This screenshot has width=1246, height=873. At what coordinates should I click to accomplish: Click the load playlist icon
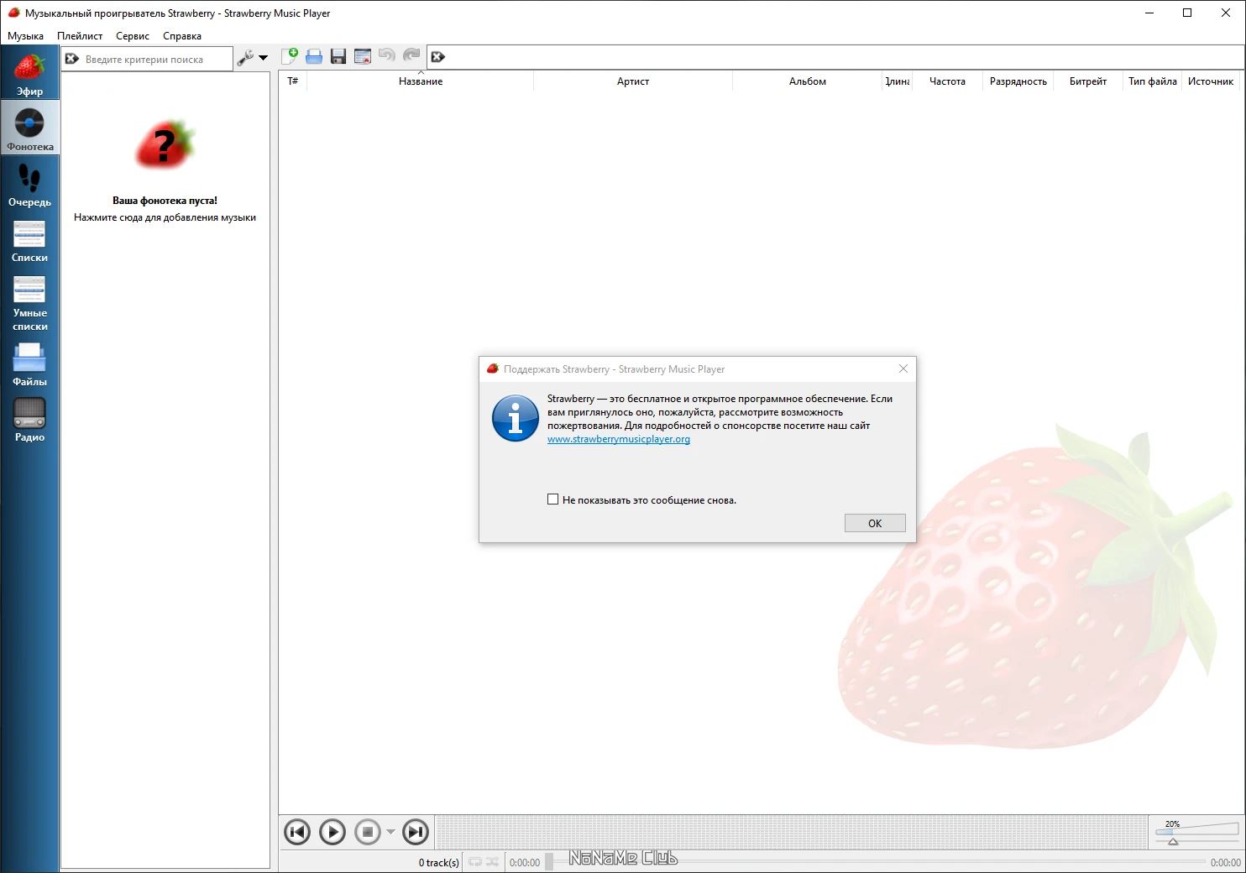click(x=314, y=56)
